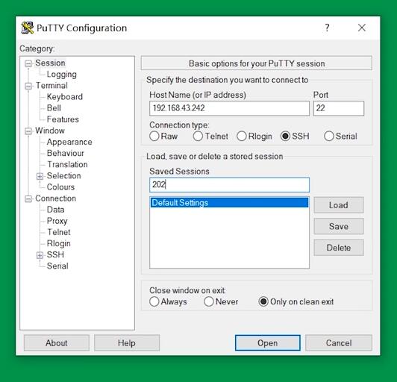The height and width of the screenshot is (382, 397).
Task: Open the Rlogin category in the tree
Action: [58, 243]
